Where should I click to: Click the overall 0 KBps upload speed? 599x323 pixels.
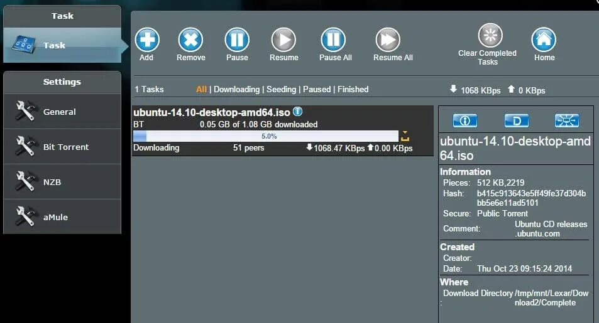point(531,90)
